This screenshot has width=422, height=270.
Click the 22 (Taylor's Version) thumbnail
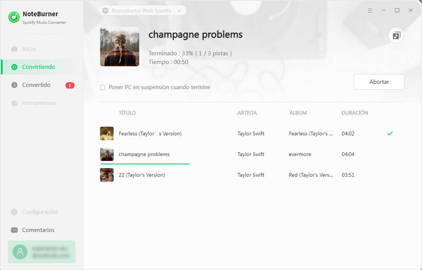[107, 175]
